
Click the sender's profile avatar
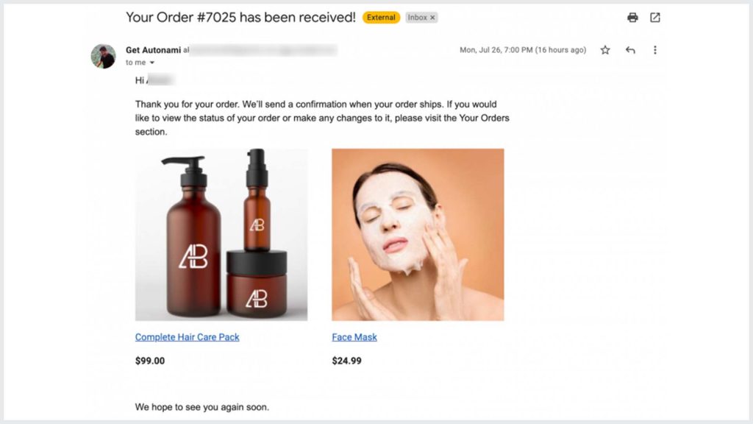(103, 56)
